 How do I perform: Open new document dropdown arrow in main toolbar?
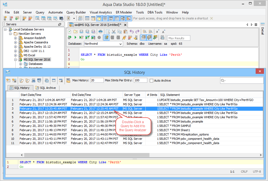74,18
